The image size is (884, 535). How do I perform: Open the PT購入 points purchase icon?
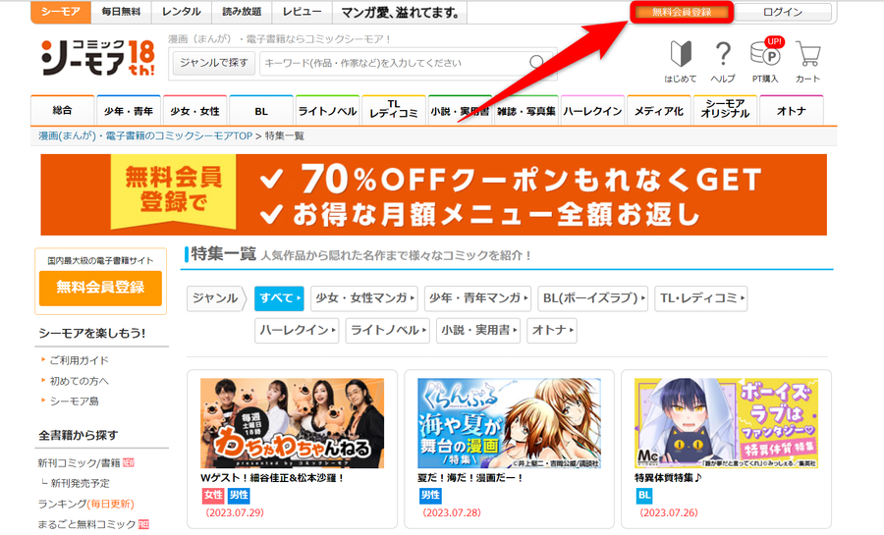pos(765,62)
